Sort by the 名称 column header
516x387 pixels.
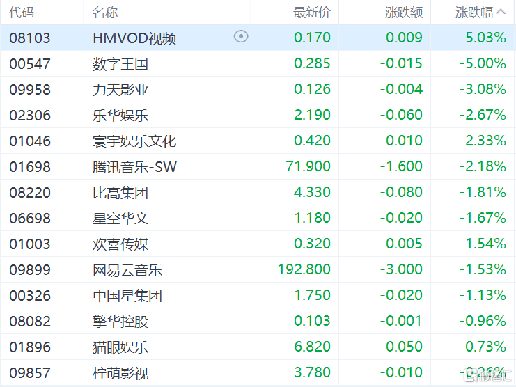[105, 13]
